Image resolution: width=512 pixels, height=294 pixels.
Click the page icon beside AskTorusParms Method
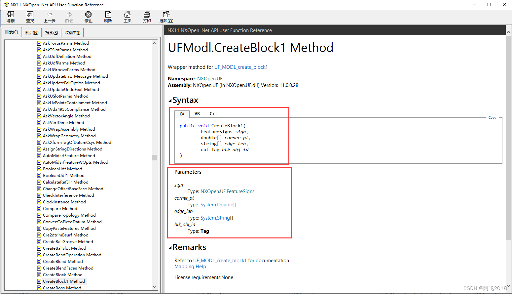click(x=39, y=43)
